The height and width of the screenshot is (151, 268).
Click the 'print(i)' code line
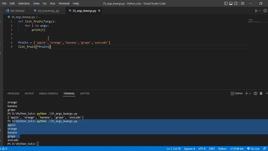click(x=39, y=30)
